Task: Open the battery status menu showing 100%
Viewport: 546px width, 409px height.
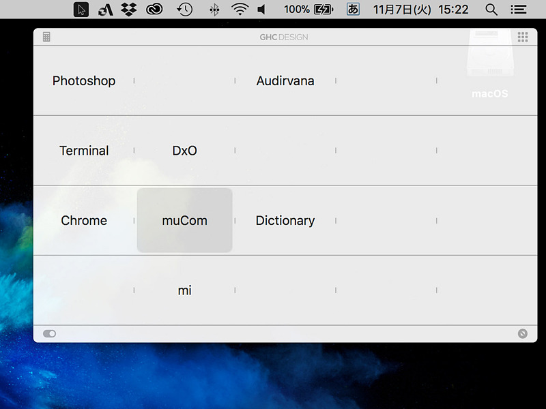Action: pyautogui.click(x=308, y=10)
